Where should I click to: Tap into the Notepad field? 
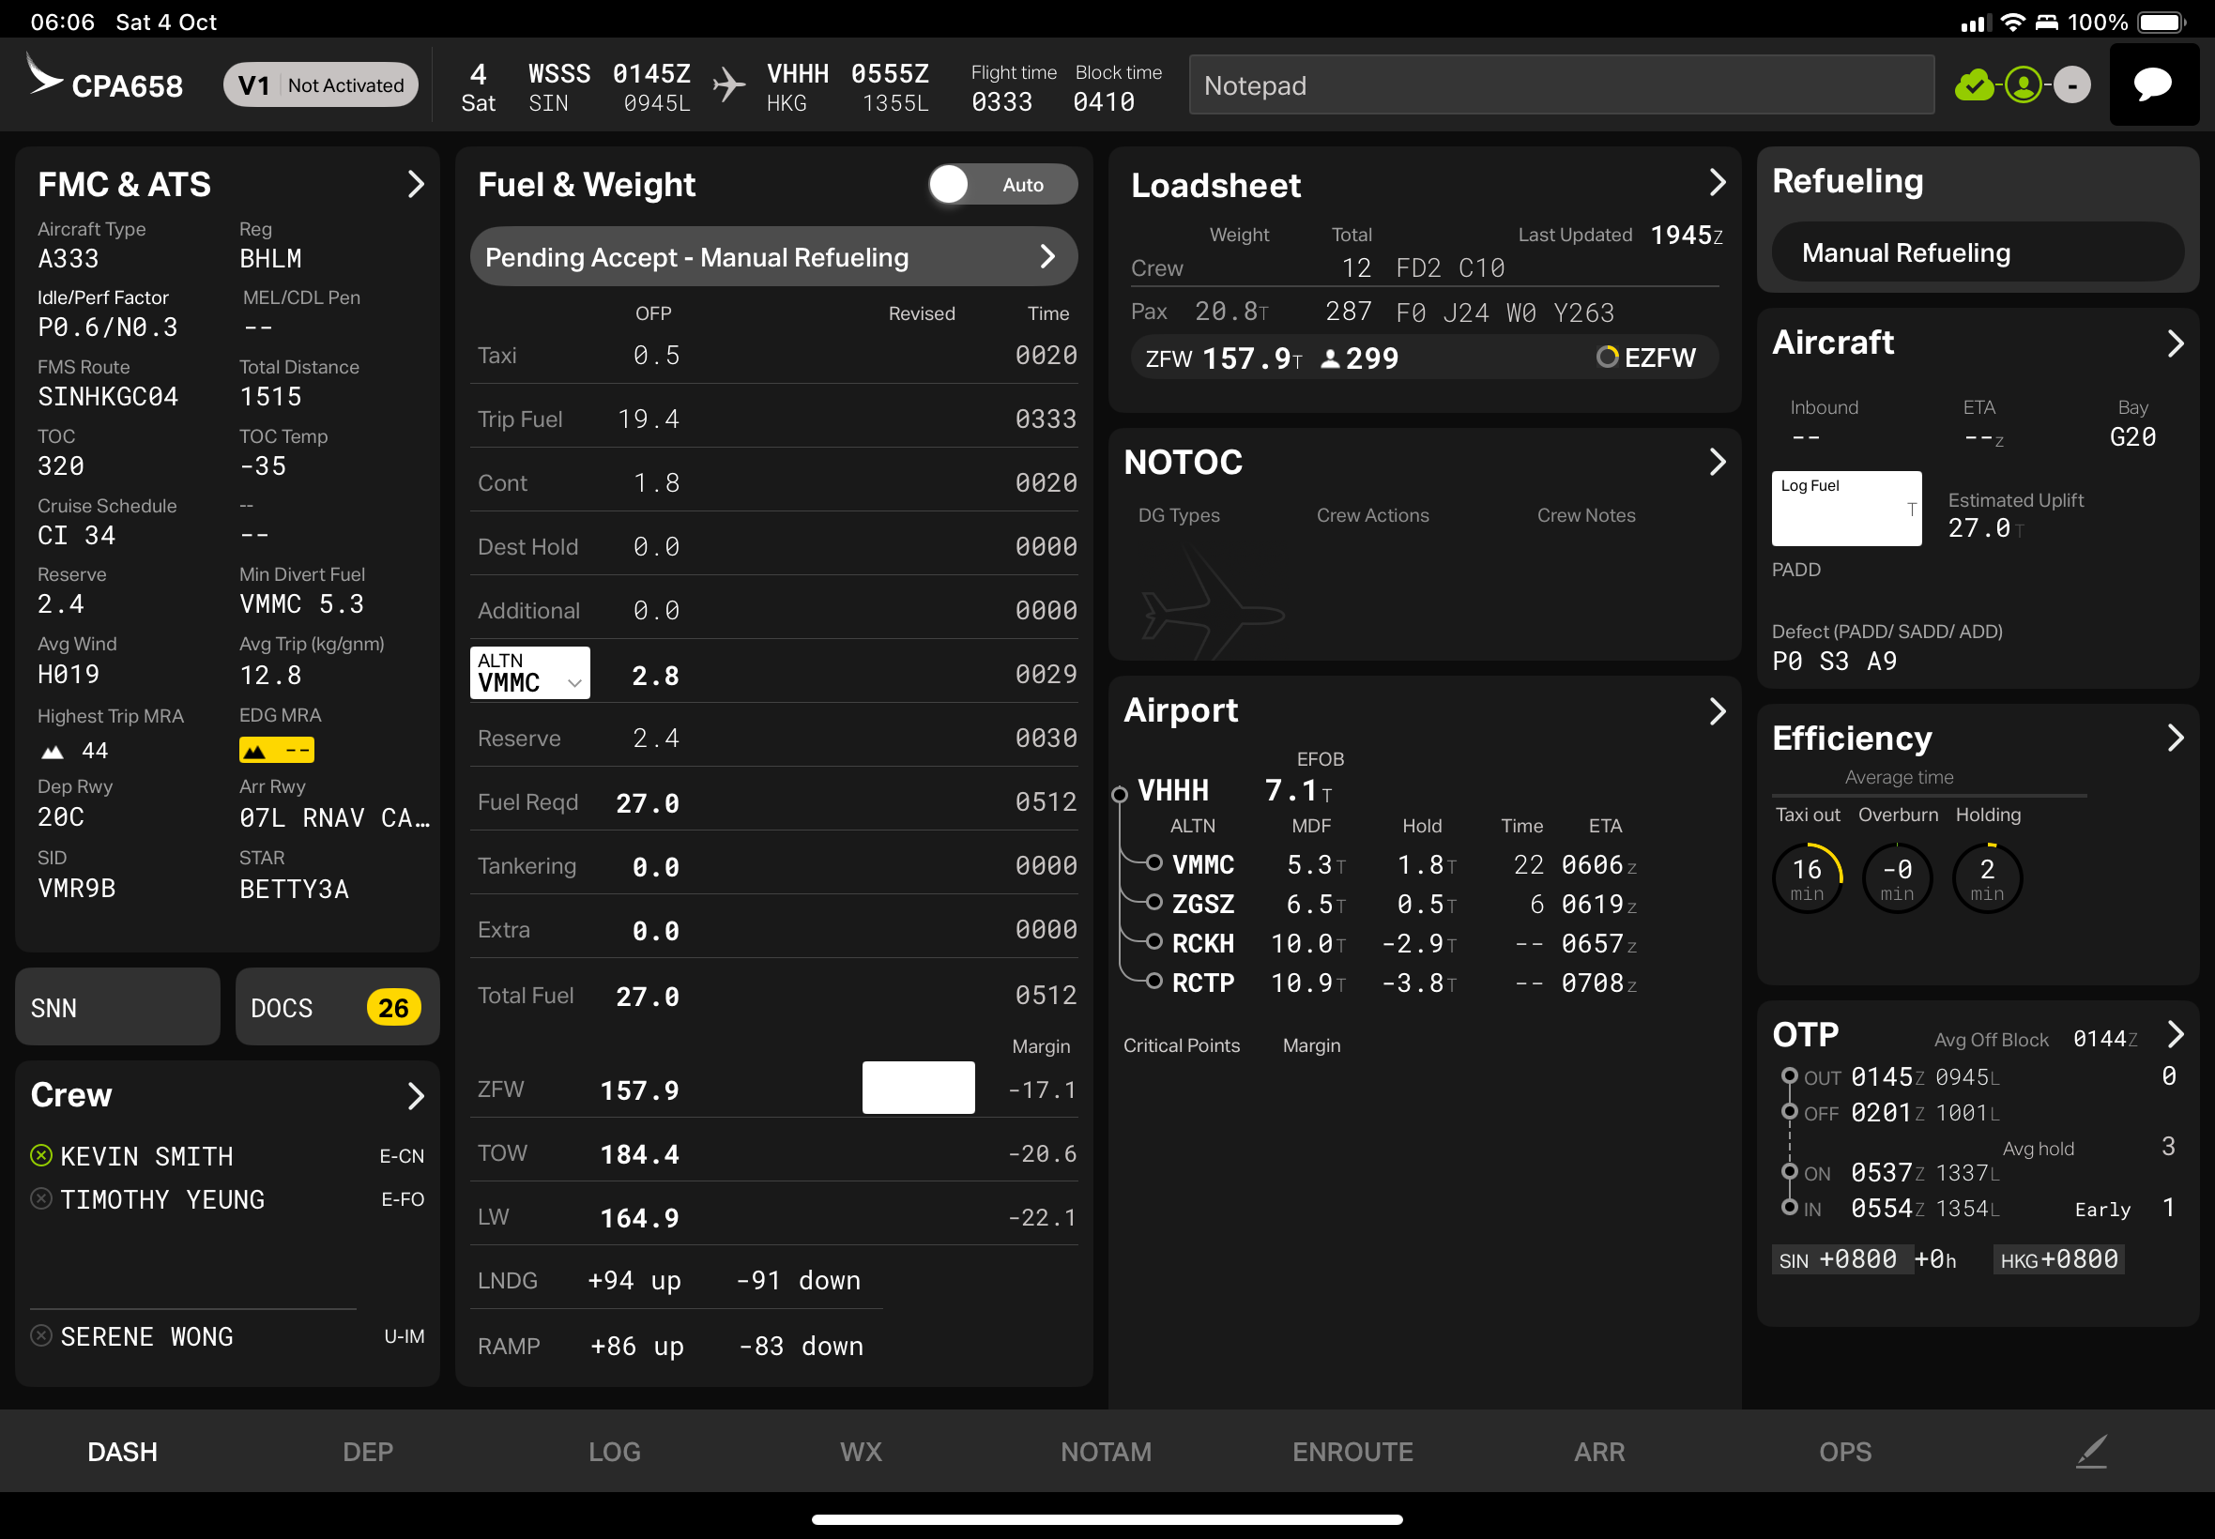click(x=1561, y=84)
